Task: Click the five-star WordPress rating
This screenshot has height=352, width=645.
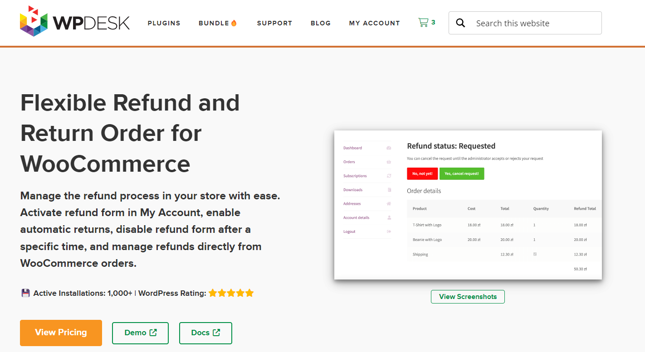Action: click(231, 293)
